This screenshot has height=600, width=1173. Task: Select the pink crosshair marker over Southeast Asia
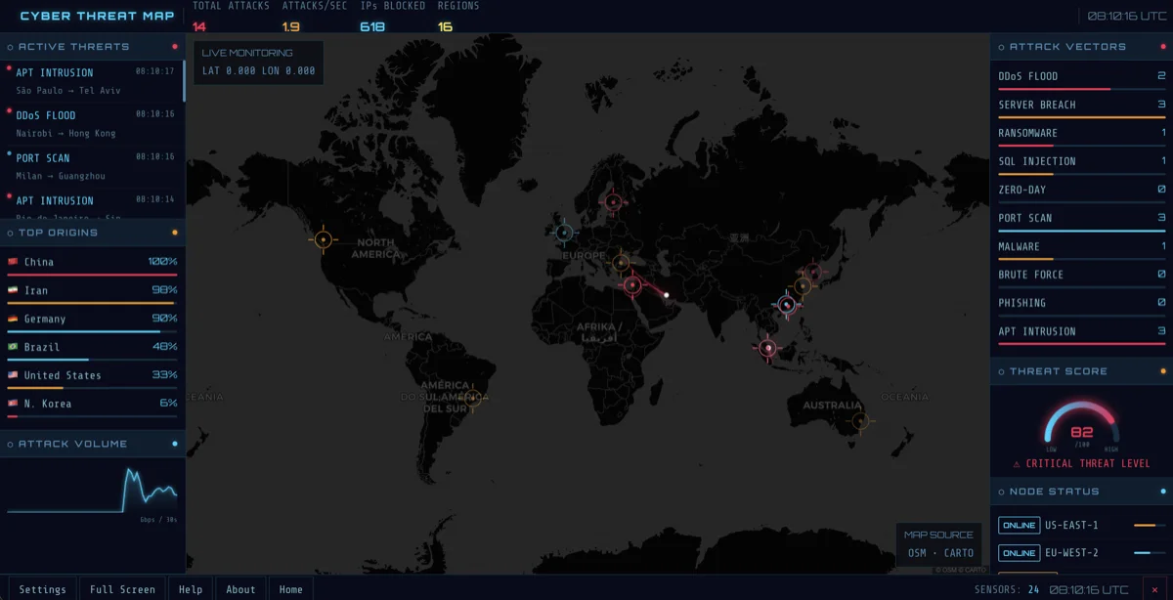click(768, 347)
